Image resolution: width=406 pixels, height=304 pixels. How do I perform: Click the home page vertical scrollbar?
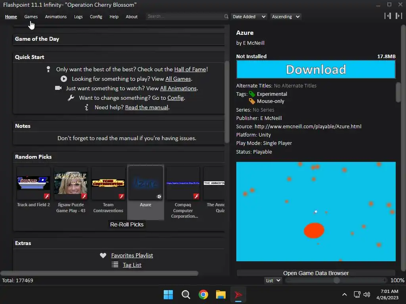pos(227,102)
